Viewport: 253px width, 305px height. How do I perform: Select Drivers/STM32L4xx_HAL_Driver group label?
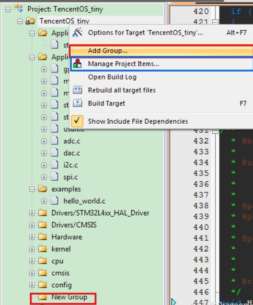point(100,213)
